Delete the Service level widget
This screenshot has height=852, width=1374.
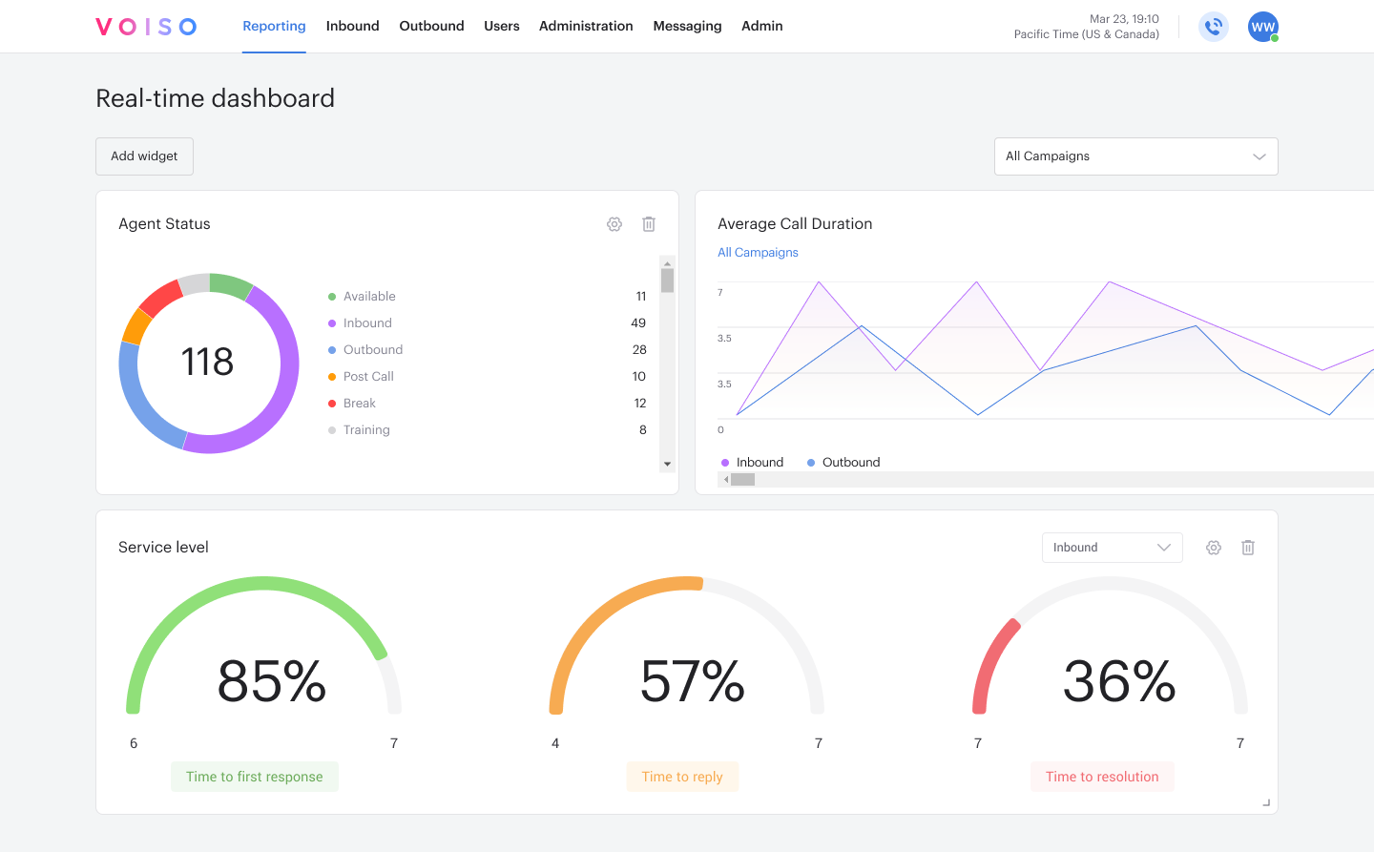(1248, 548)
